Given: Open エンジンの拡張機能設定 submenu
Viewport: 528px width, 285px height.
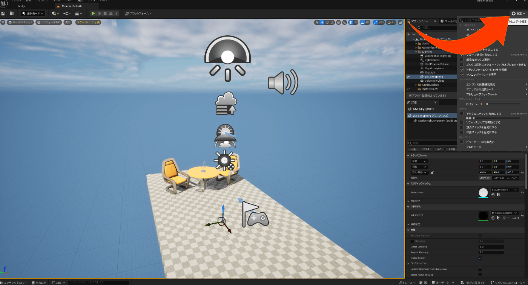Looking at the screenshot, I should 493,84.
